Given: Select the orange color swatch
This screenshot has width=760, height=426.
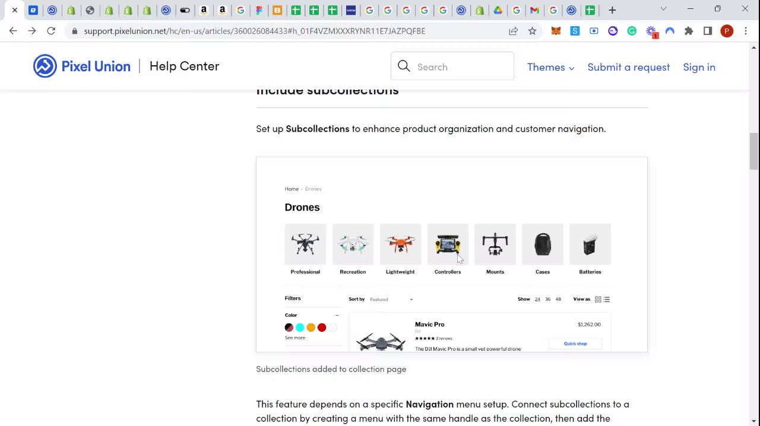Looking at the screenshot, I should 311,328.
